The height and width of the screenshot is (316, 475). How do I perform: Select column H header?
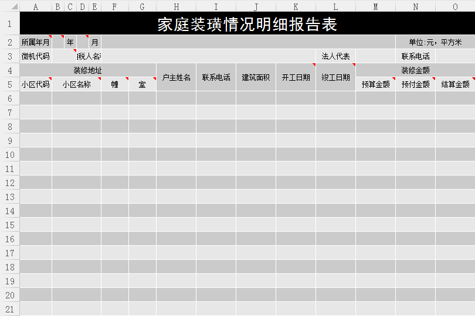point(176,7)
